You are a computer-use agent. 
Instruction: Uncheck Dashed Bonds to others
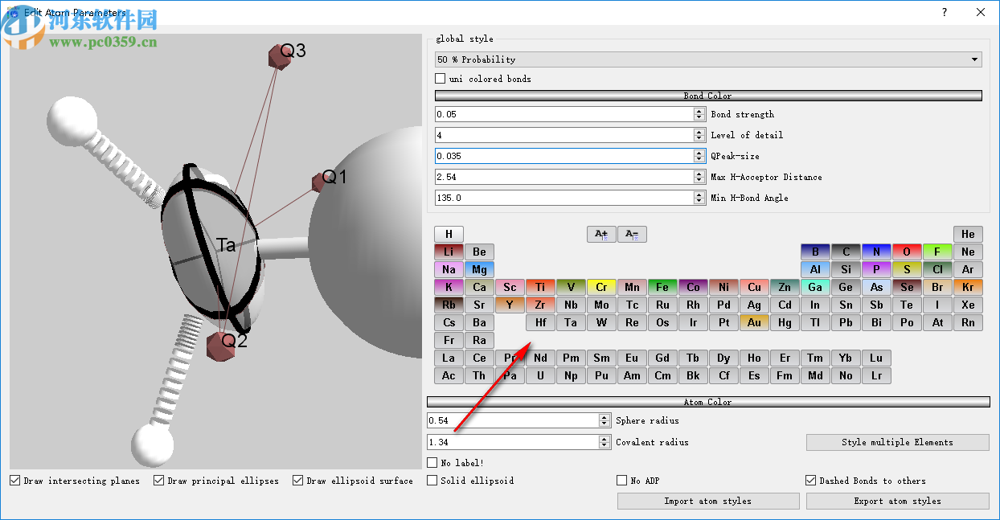click(x=811, y=481)
